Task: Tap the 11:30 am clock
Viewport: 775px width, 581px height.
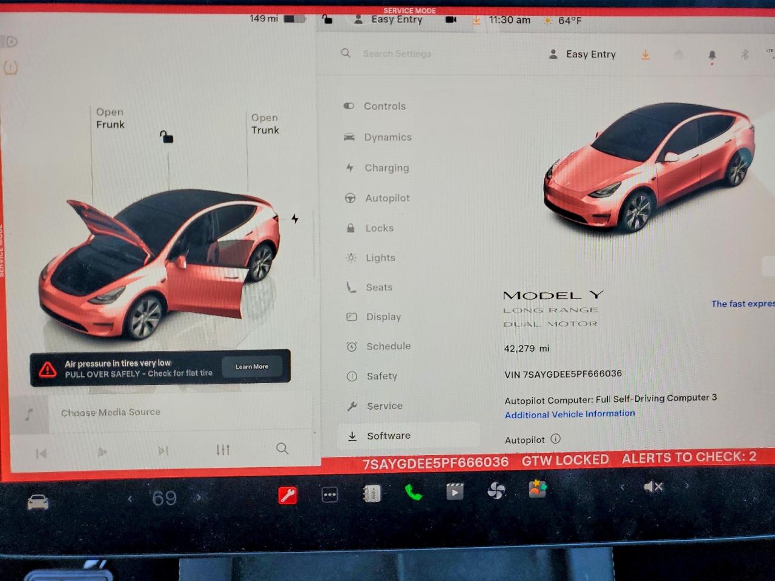Action: (510, 20)
